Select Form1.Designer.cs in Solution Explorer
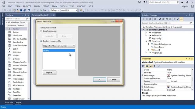195x109 pixels. point(162,44)
